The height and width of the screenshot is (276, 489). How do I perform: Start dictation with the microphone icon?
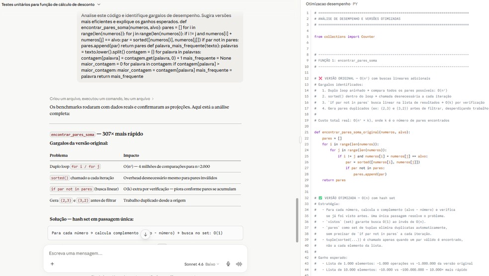228,264
